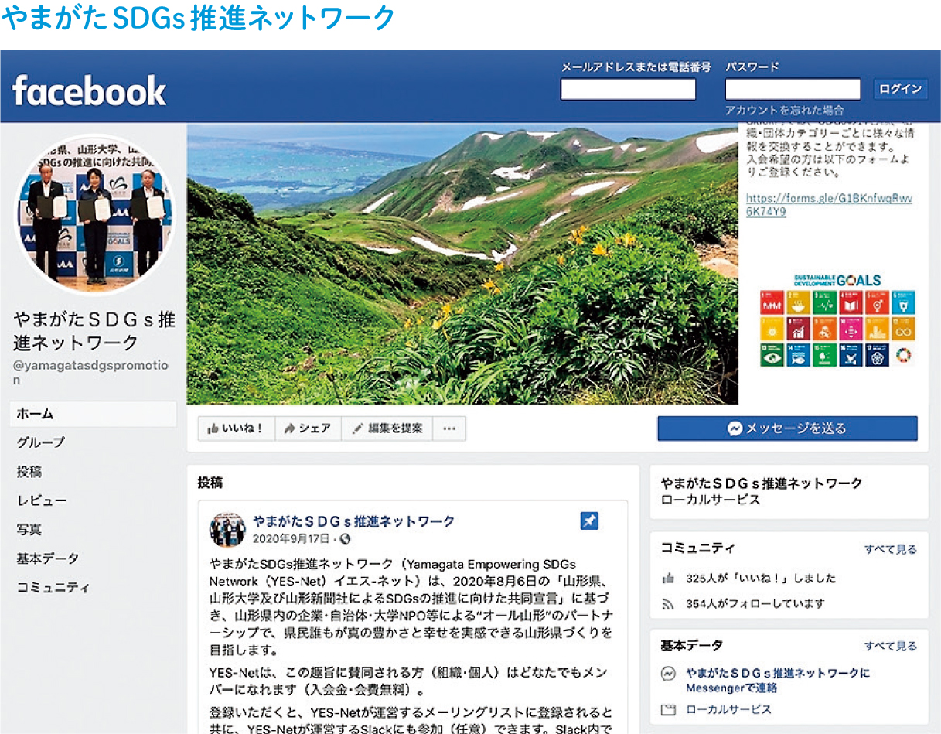The image size is (941, 734).
Task: Click すべて見る in the コミュニティ card
Action: (891, 549)
